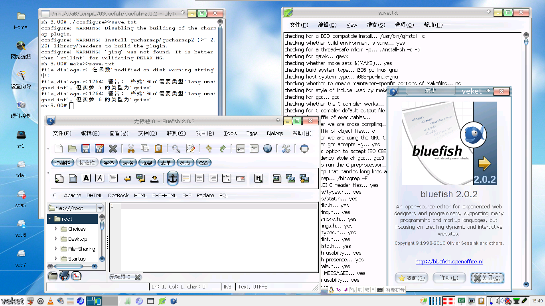Open the Tags menu in Bluefish
Screen dimensions: 545x306
tap(252, 133)
